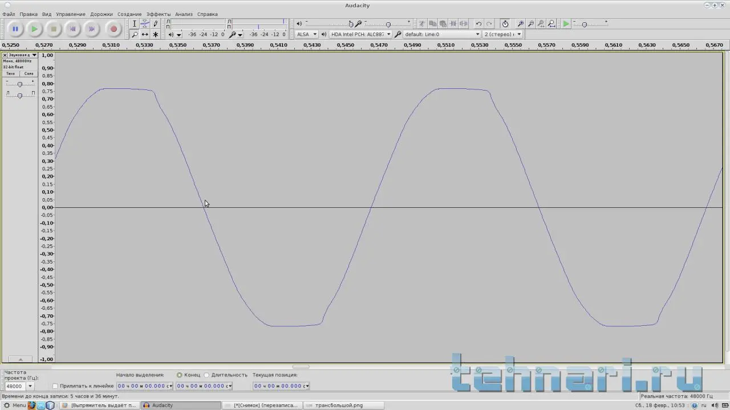
Task: Click the Trim audio icon
Action: click(453, 24)
